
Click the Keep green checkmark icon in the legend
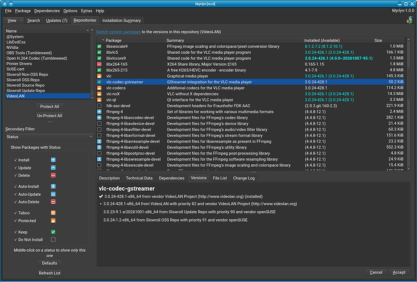(x=53, y=232)
